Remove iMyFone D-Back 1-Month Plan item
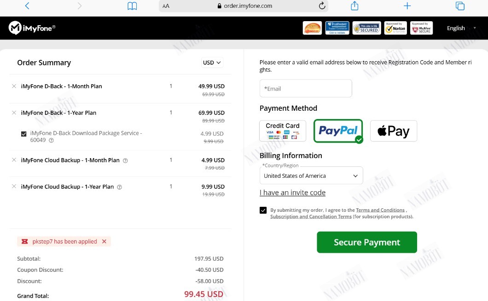This screenshot has width=488, height=301. click(x=14, y=86)
